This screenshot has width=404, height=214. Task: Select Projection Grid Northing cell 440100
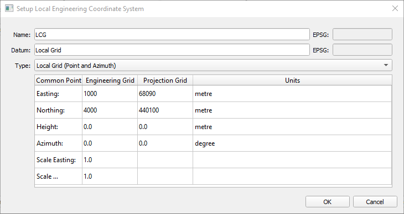pos(165,110)
